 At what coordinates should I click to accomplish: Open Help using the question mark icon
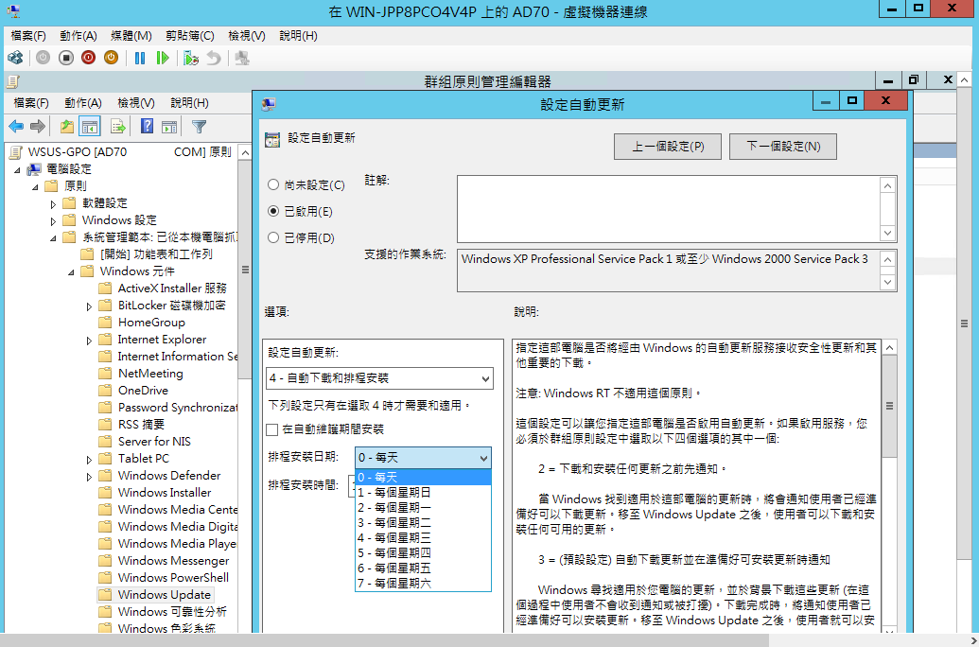147,127
